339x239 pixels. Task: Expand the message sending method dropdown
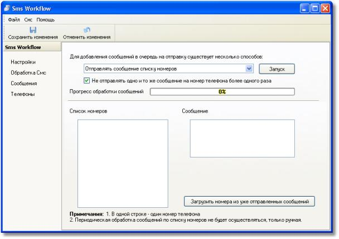[249, 69]
